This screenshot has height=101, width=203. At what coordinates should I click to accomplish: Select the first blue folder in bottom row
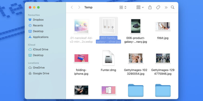pos(136,90)
